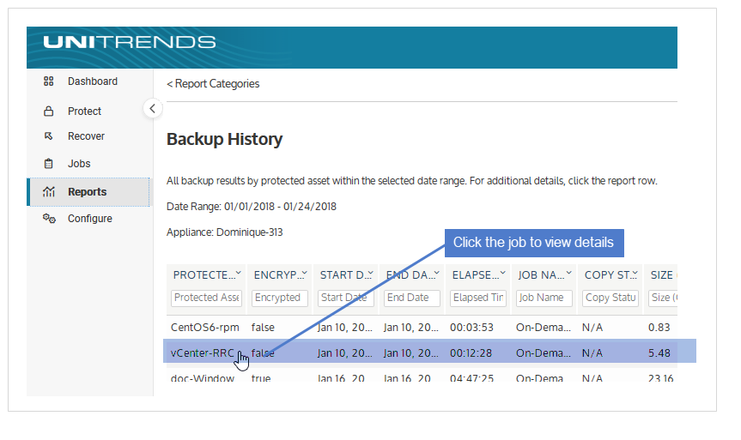The height and width of the screenshot is (440, 741).
Task: Open the Copy Status column menu arrow
Action: pyautogui.click(x=635, y=273)
